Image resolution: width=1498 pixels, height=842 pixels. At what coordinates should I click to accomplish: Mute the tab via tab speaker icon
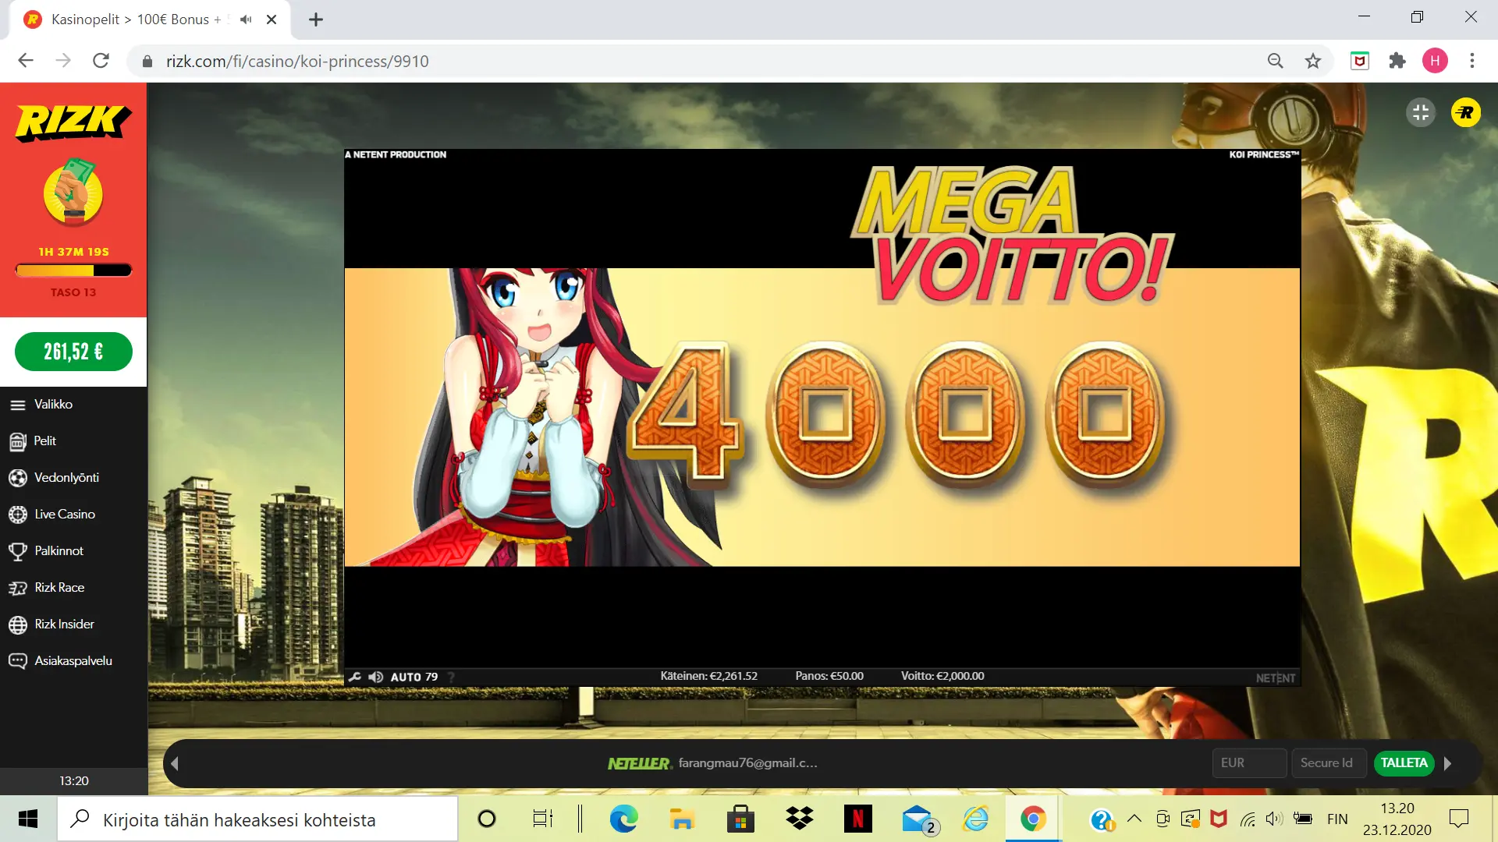pyautogui.click(x=246, y=19)
